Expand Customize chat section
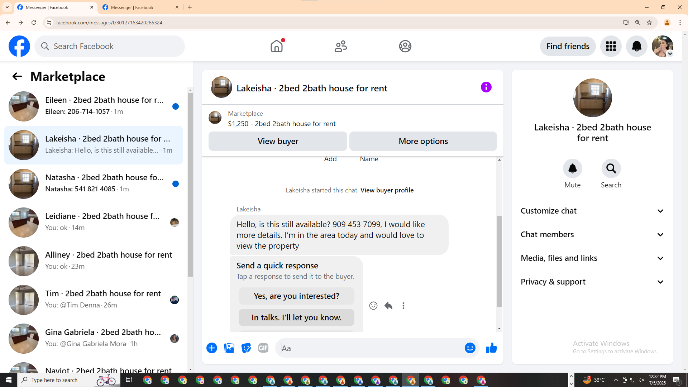The image size is (688, 387). [592, 211]
